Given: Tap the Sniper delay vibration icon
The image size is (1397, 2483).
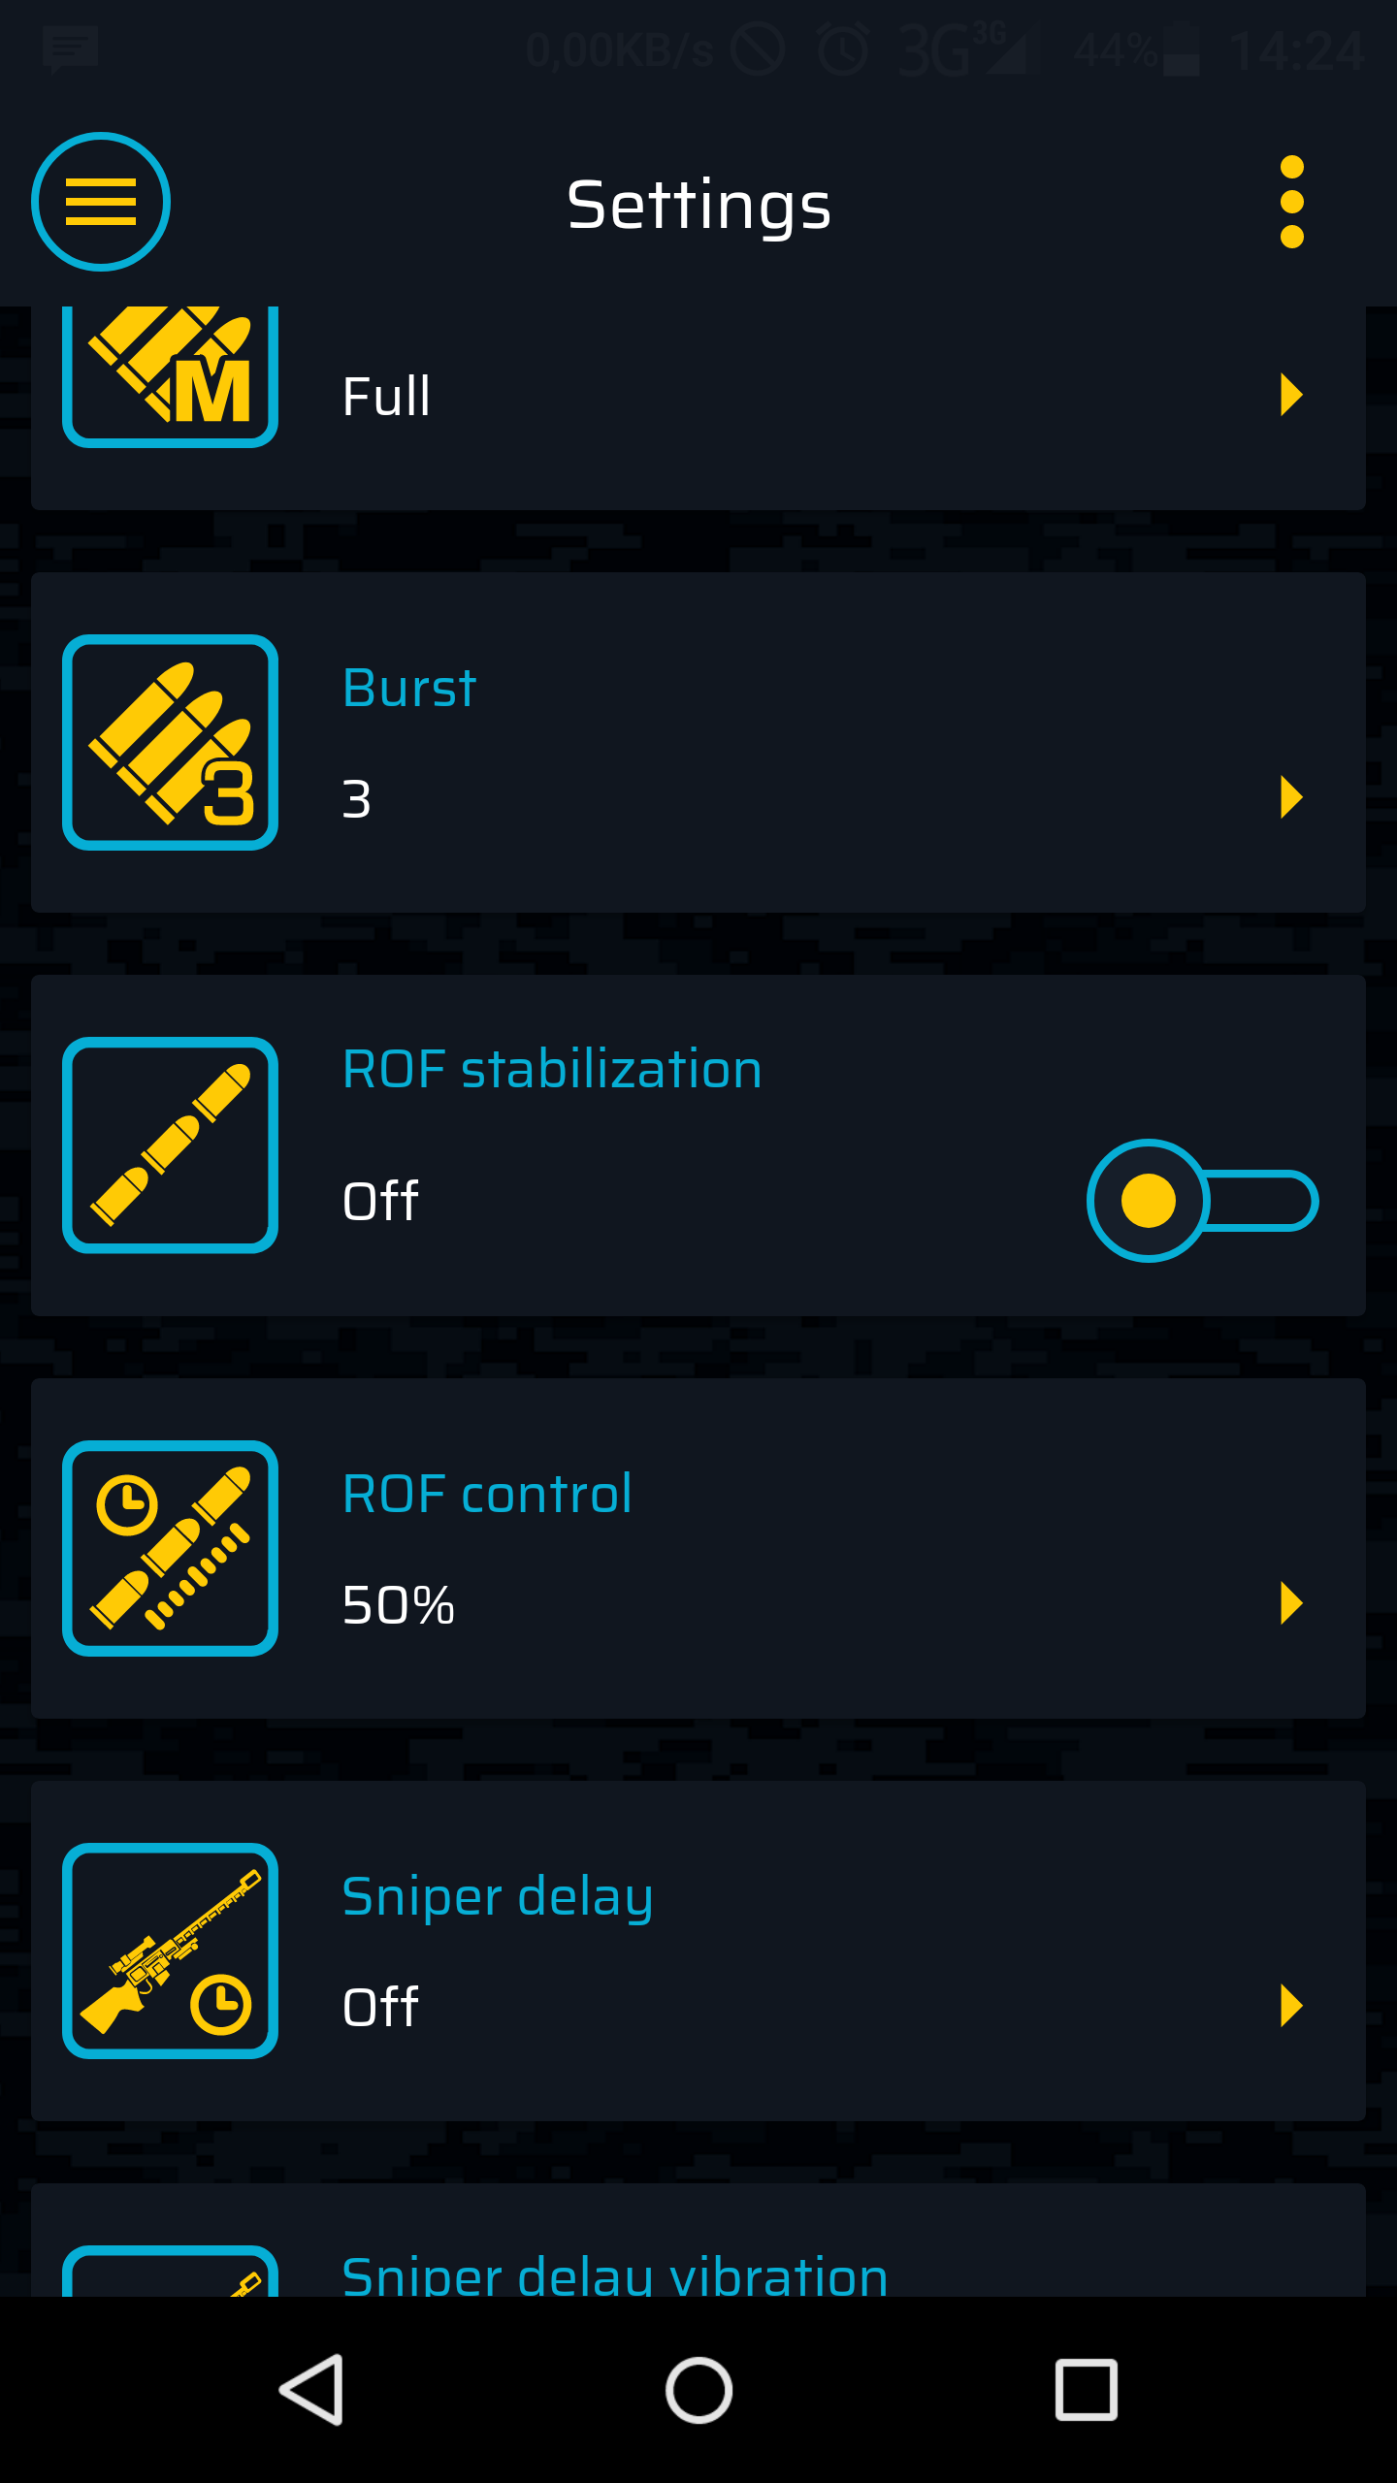Looking at the screenshot, I should 171,2272.
